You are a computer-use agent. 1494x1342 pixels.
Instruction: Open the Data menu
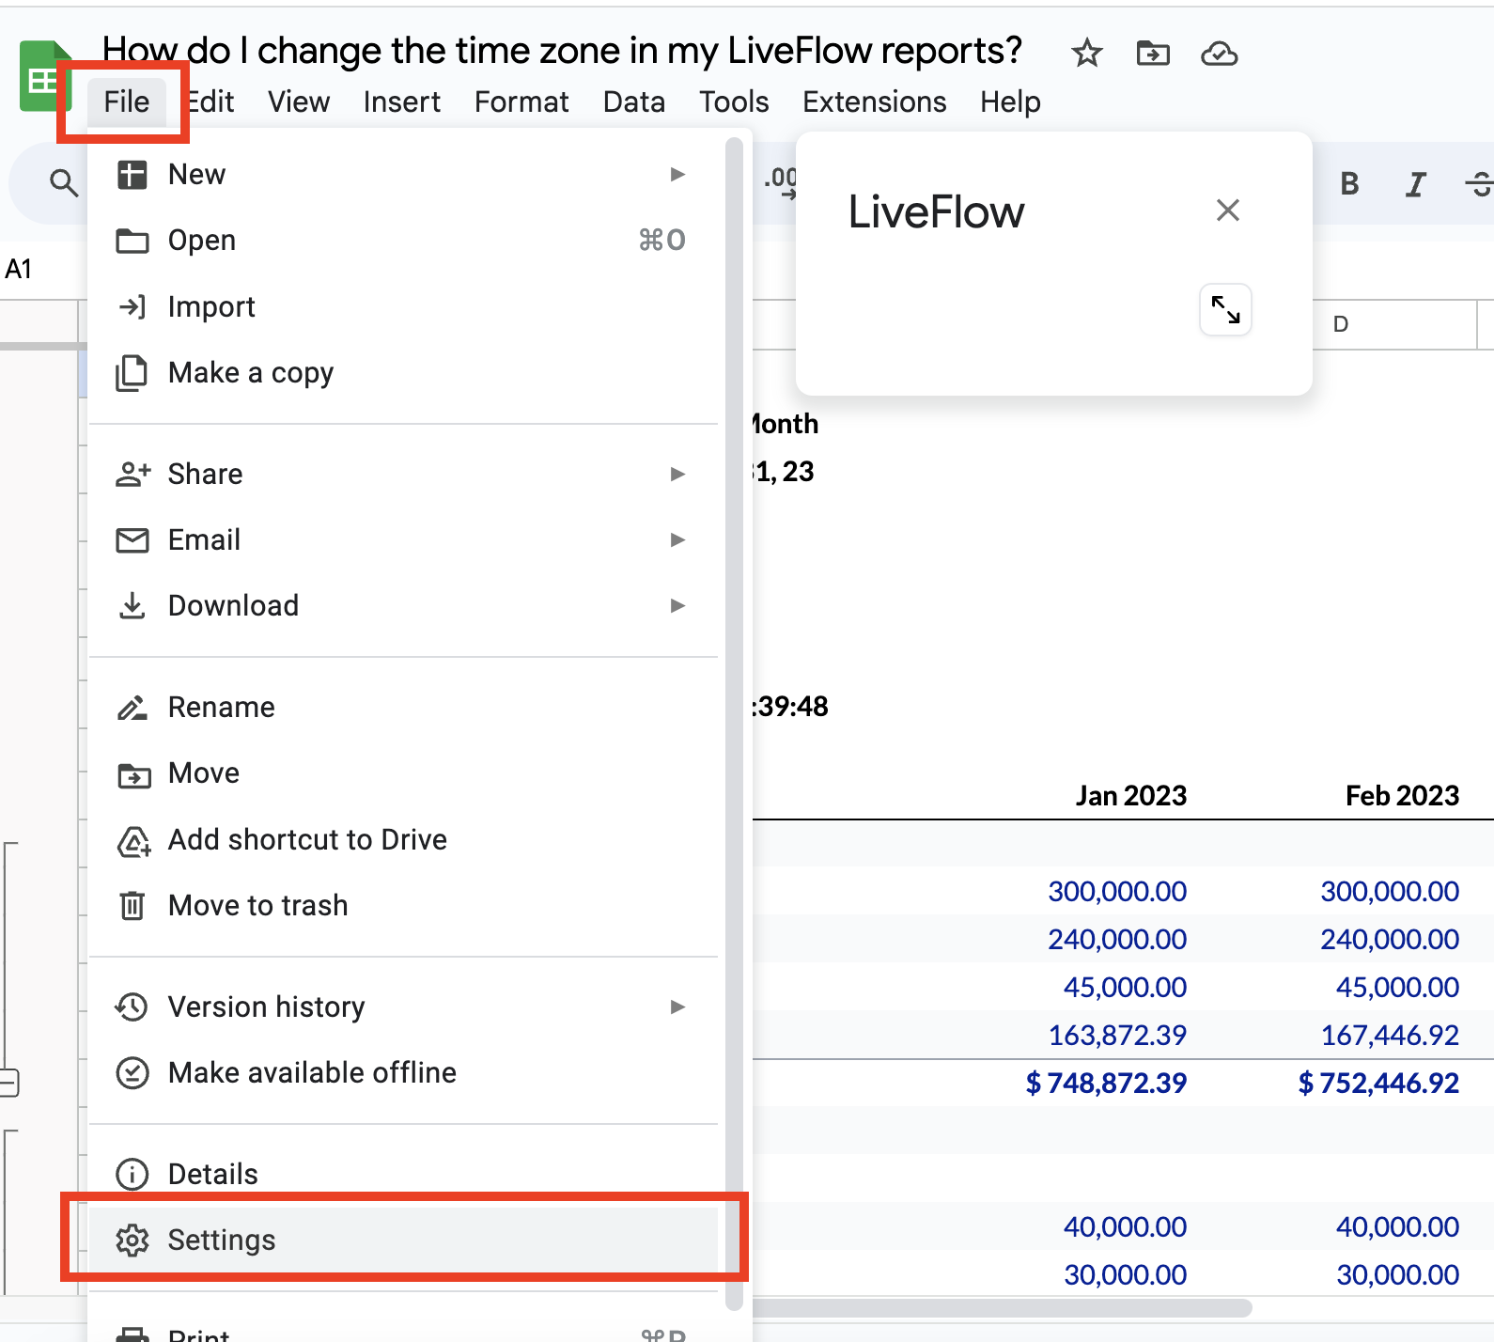point(634,101)
